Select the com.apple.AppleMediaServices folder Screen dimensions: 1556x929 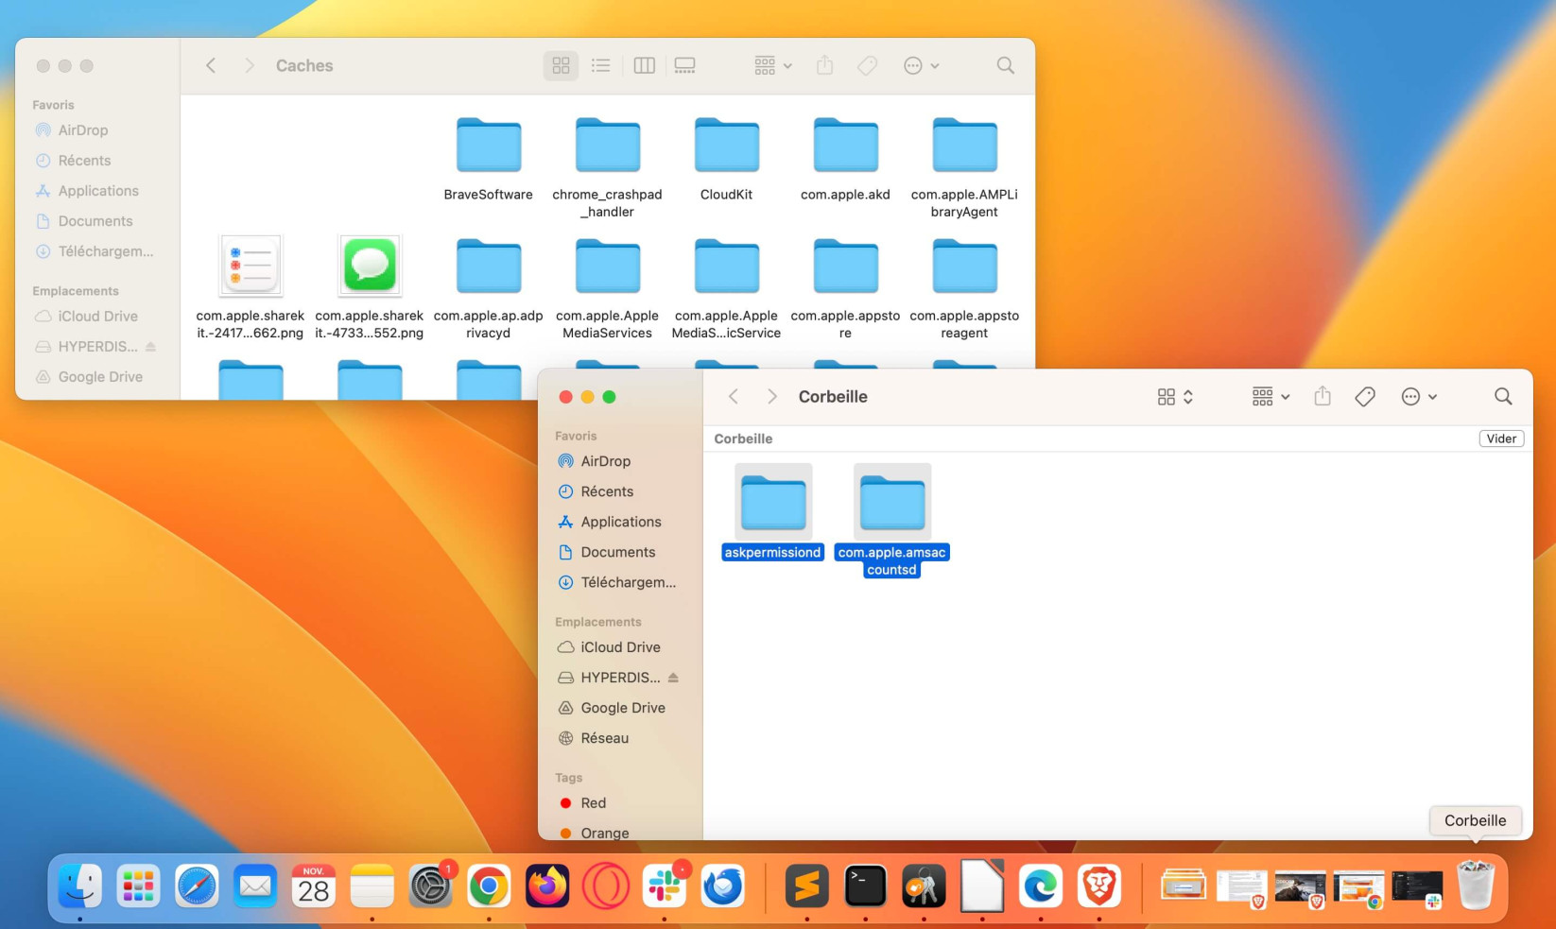tap(608, 266)
